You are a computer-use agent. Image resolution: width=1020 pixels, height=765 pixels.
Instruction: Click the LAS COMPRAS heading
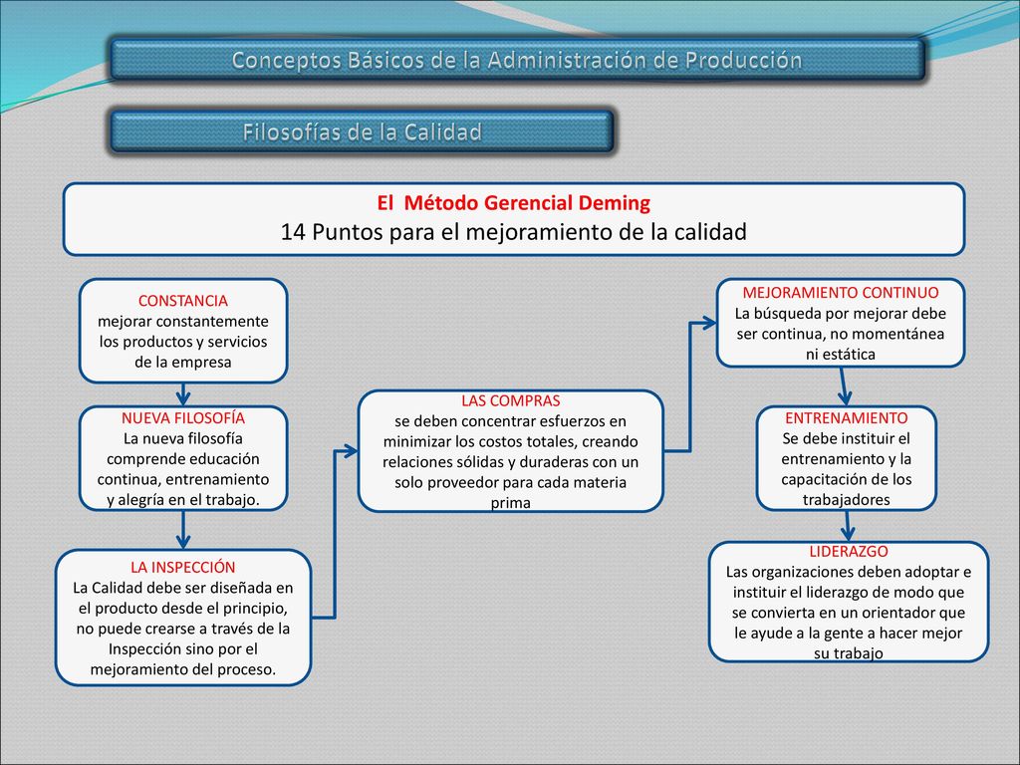[511, 400]
